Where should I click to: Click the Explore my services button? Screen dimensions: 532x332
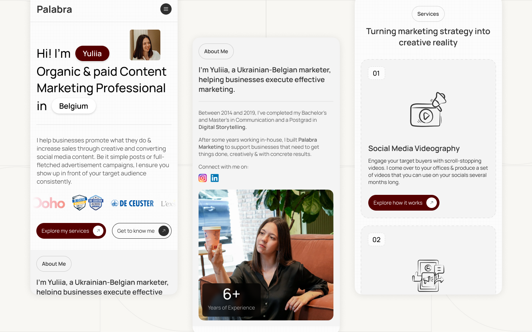[71, 231]
